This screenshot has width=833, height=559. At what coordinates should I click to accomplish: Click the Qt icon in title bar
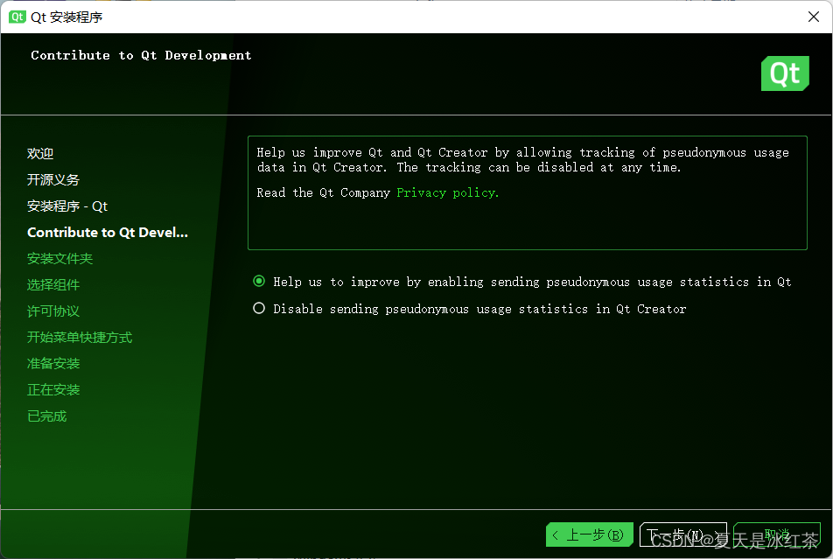[x=17, y=17]
